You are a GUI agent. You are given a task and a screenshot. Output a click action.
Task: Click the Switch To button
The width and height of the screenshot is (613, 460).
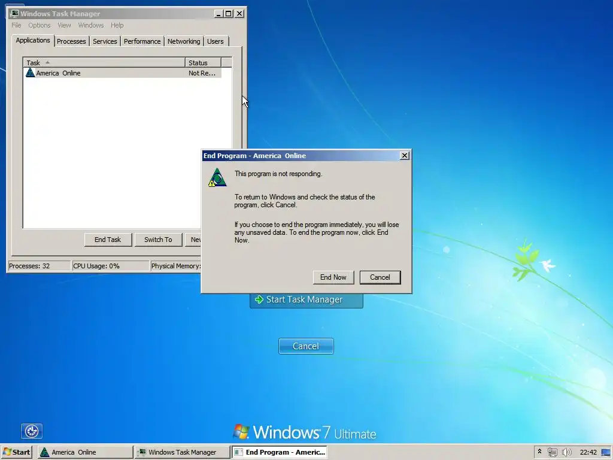click(158, 240)
